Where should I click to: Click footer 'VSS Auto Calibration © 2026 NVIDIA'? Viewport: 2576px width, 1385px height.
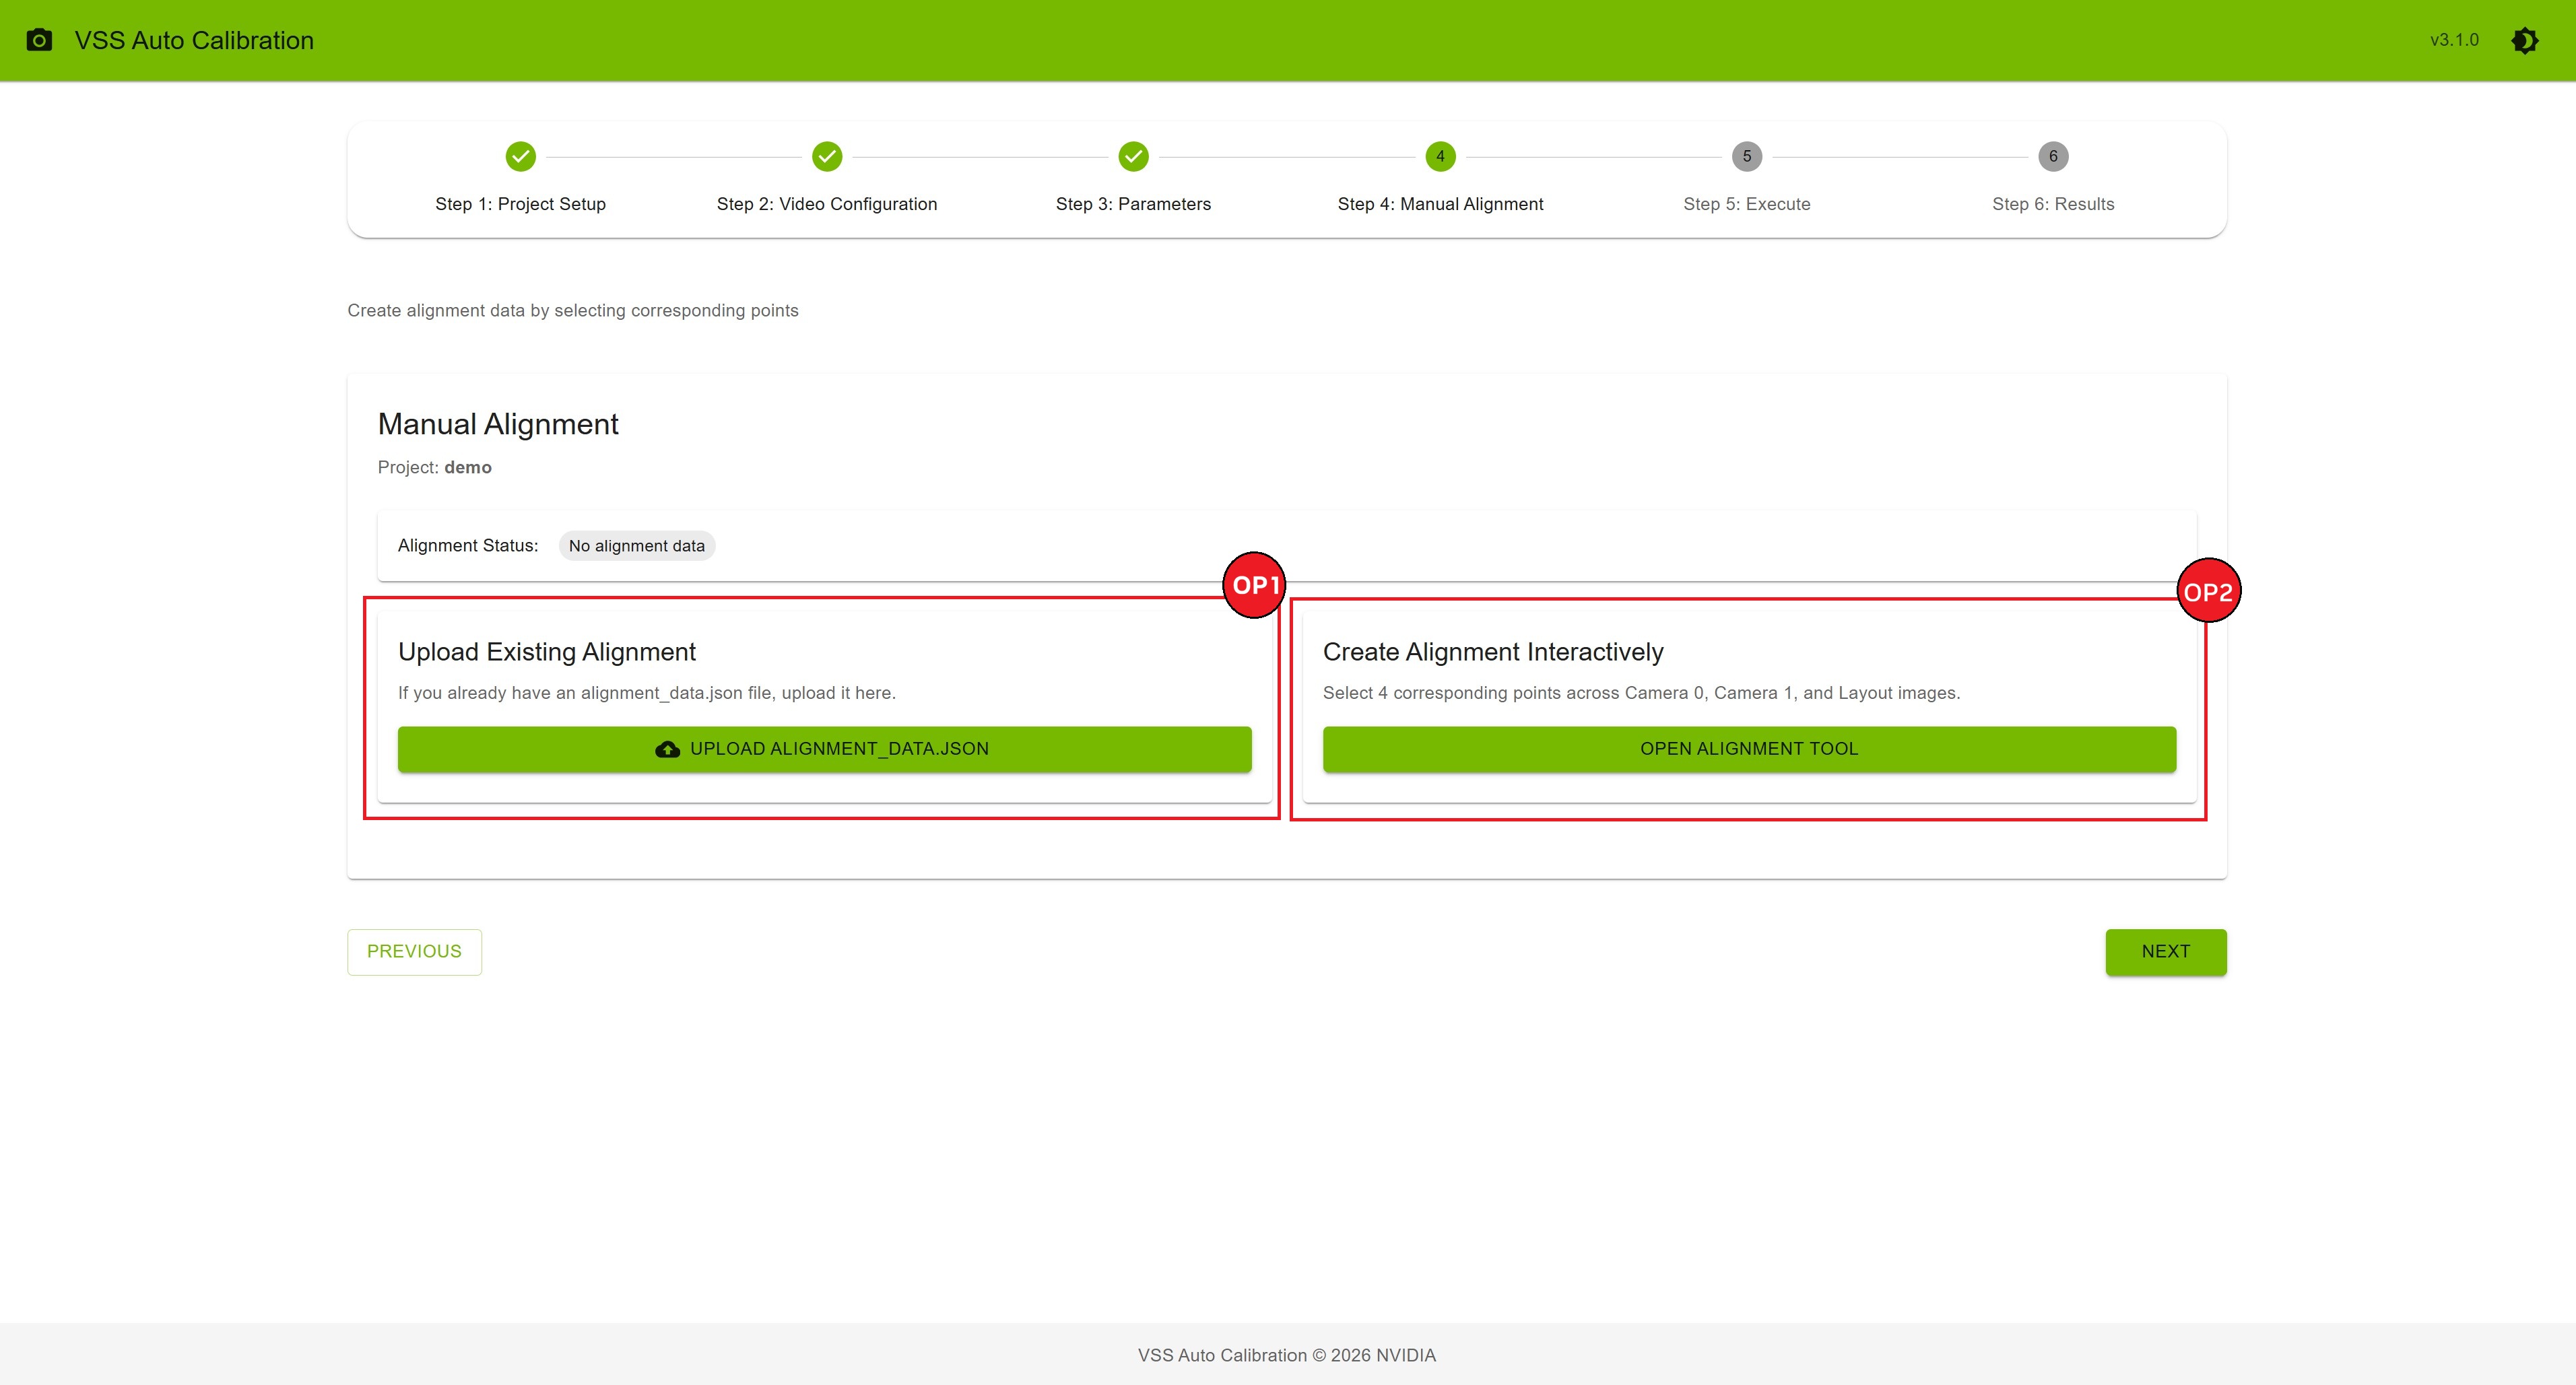[1287, 1355]
